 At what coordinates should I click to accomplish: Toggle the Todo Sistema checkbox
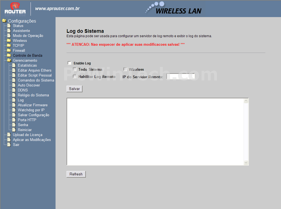(75, 69)
